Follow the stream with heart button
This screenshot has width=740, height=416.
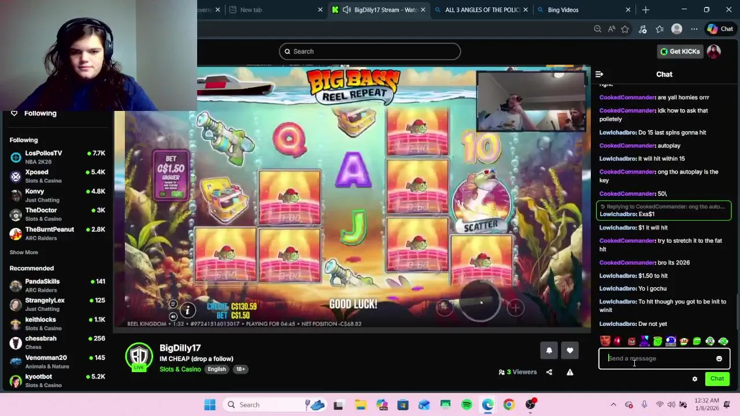pos(570,350)
